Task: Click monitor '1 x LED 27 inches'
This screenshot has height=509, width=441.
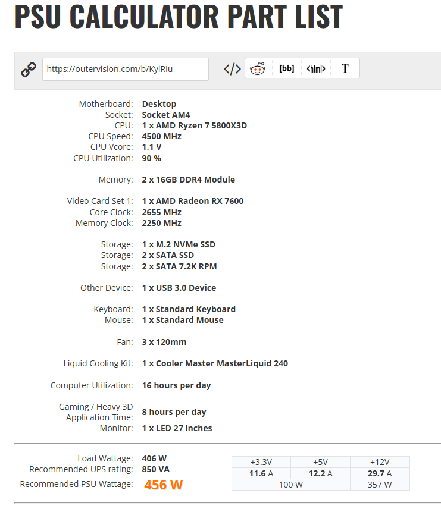Action: (x=177, y=429)
